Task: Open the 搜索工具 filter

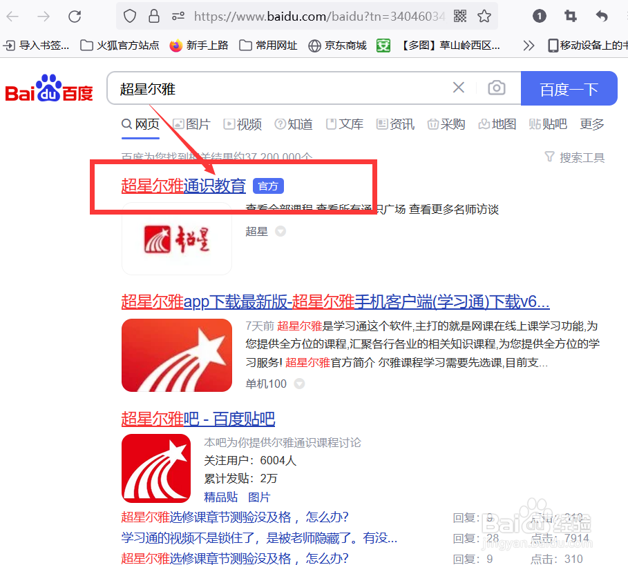Action: tap(575, 157)
